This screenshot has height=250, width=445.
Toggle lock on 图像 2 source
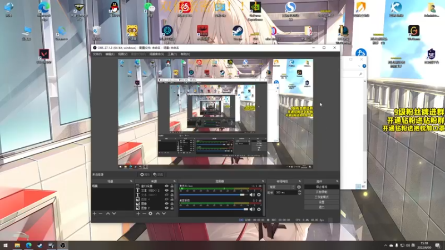(172, 208)
